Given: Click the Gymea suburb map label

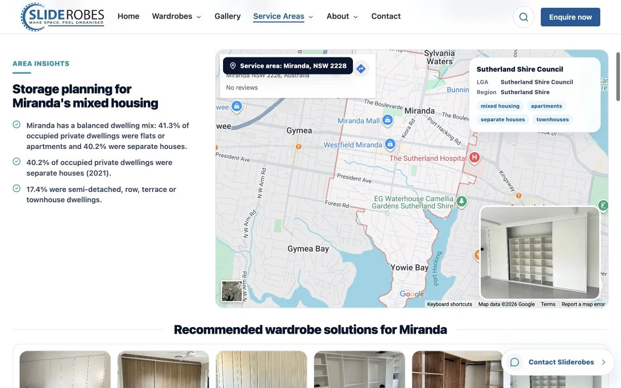Looking at the screenshot, I should (x=299, y=130).
